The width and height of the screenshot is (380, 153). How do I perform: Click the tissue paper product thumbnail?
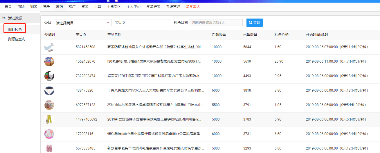click(49, 61)
